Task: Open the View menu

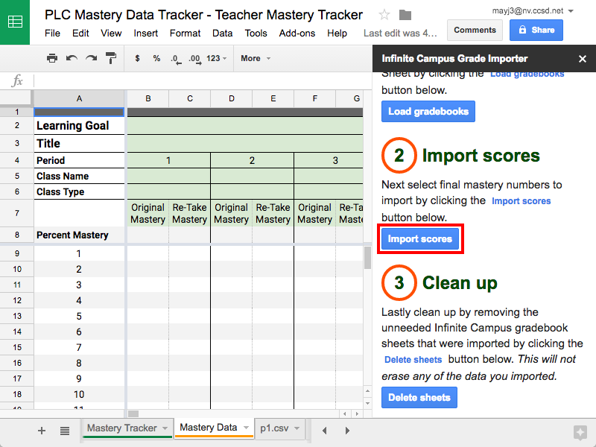Action: (111, 33)
